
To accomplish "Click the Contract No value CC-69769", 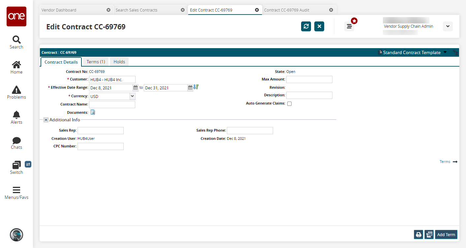I will (97, 71).
